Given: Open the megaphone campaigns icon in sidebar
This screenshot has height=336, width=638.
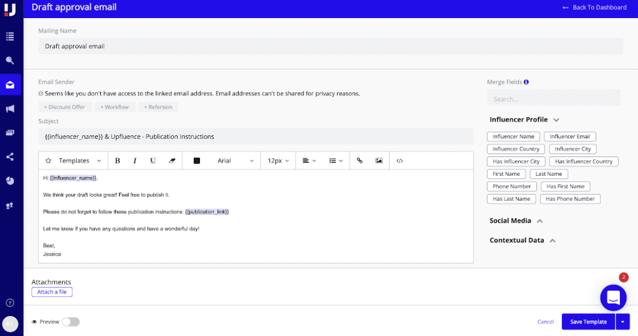Looking at the screenshot, I should pyautogui.click(x=10, y=108).
